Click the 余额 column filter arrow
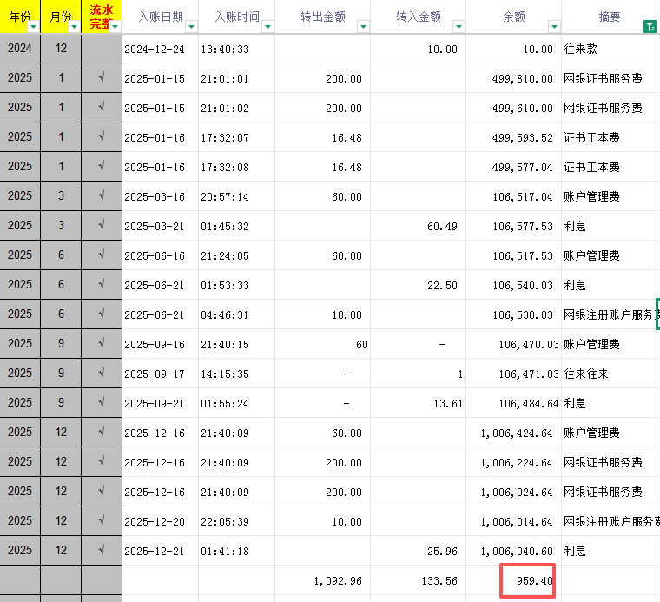This screenshot has height=602, width=660. [x=553, y=27]
